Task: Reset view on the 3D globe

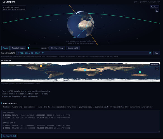Action: pos(155,7)
